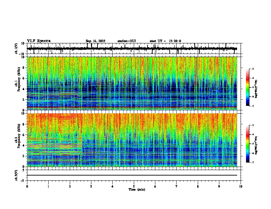Click the ch.2 spectrogram color scale bar
Image resolution: width=271 pixels, height=209 pixels.
coord(248,144)
